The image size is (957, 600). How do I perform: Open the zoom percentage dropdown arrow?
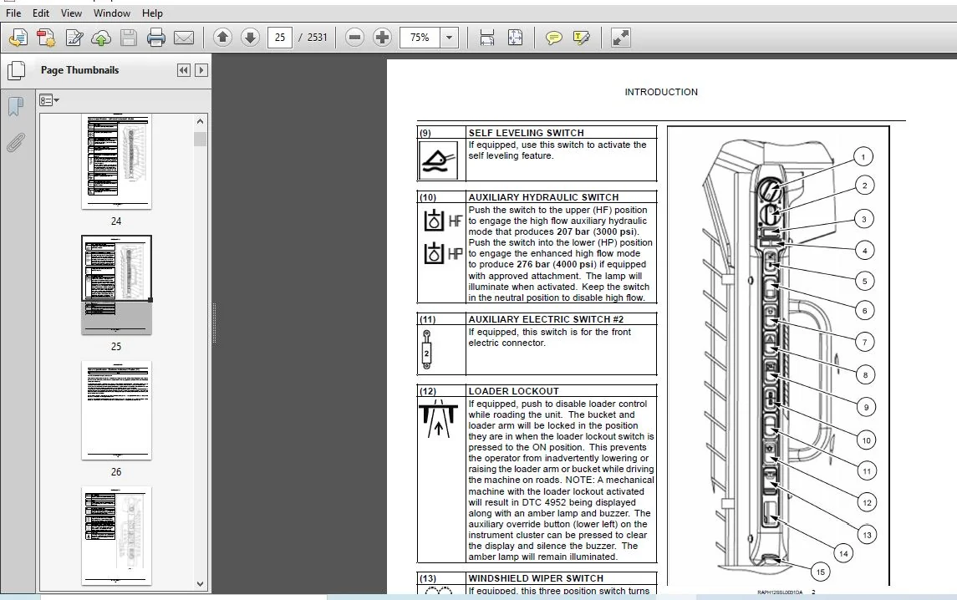[x=449, y=38]
